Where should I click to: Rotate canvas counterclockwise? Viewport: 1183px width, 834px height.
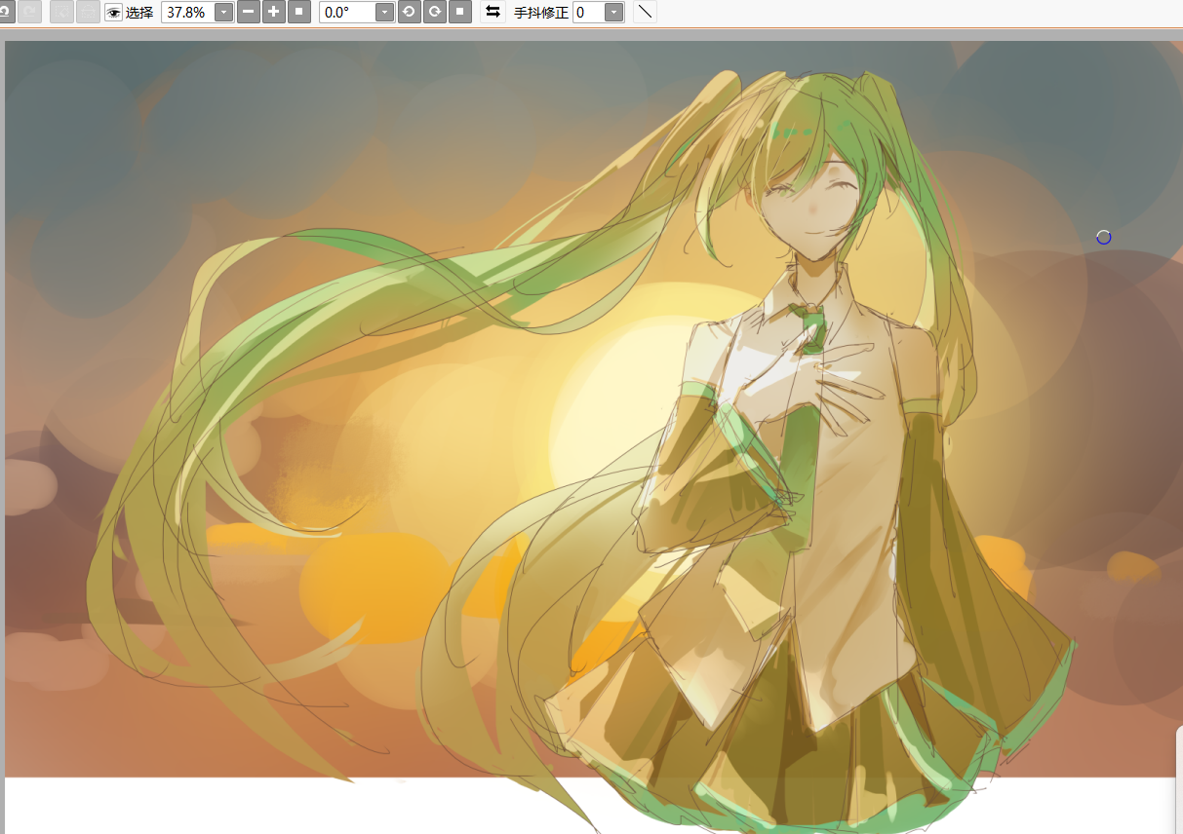[410, 12]
